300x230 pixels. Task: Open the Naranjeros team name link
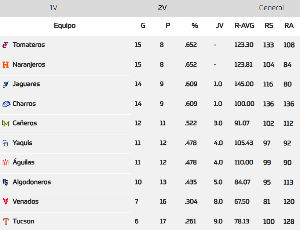pos(29,65)
